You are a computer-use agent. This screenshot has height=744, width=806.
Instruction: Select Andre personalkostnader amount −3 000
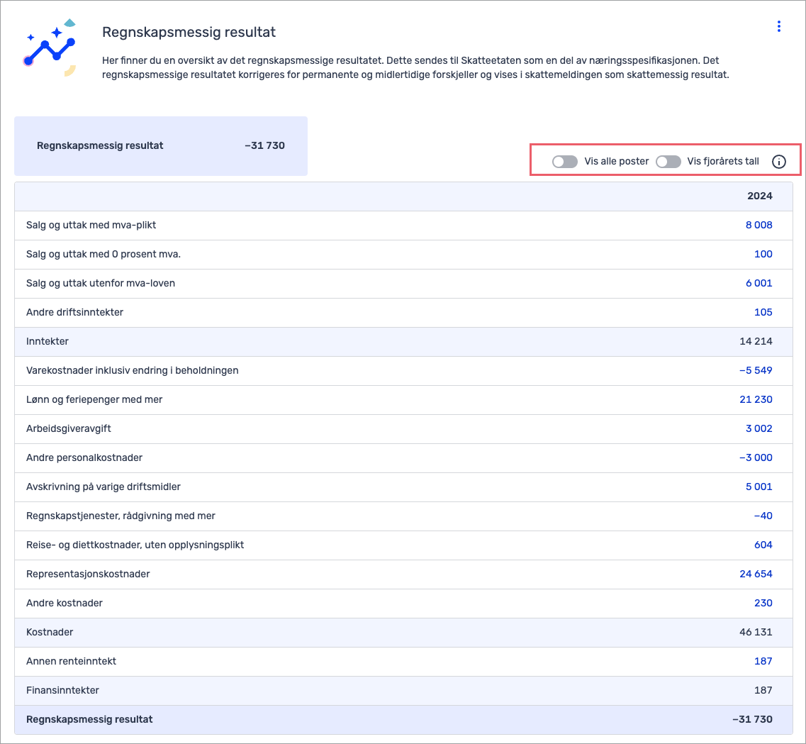point(756,457)
